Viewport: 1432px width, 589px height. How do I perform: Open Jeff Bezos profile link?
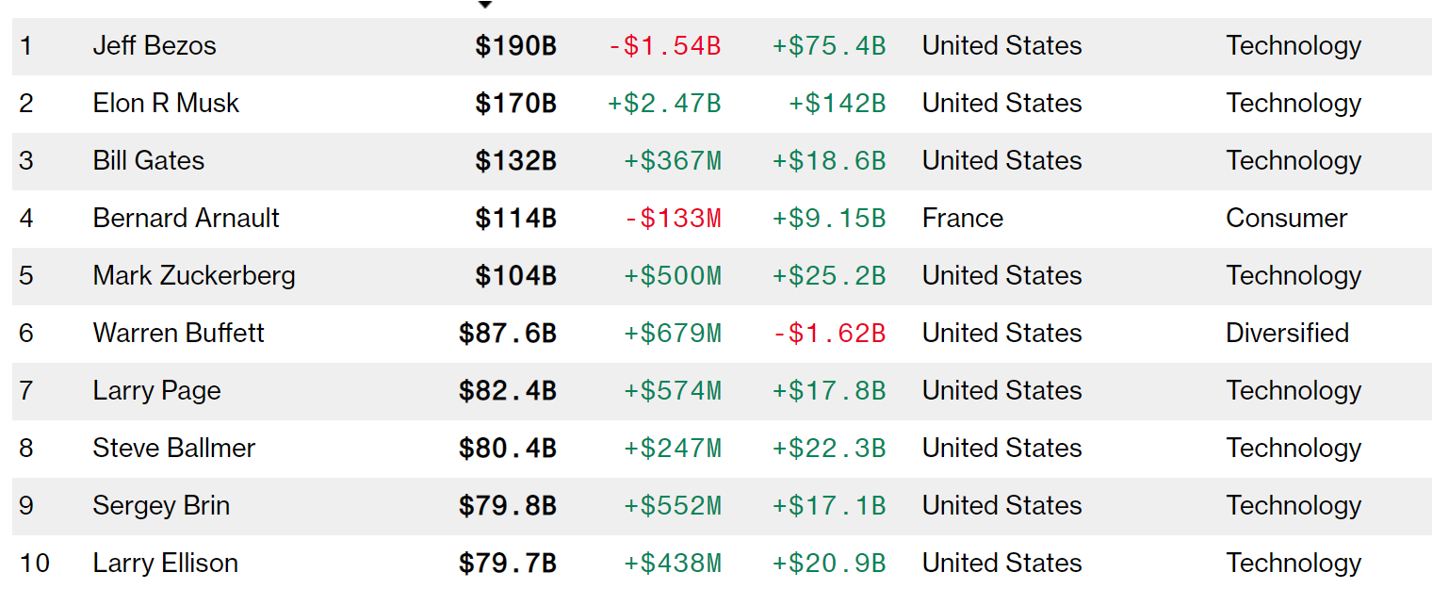pyautogui.click(x=155, y=45)
